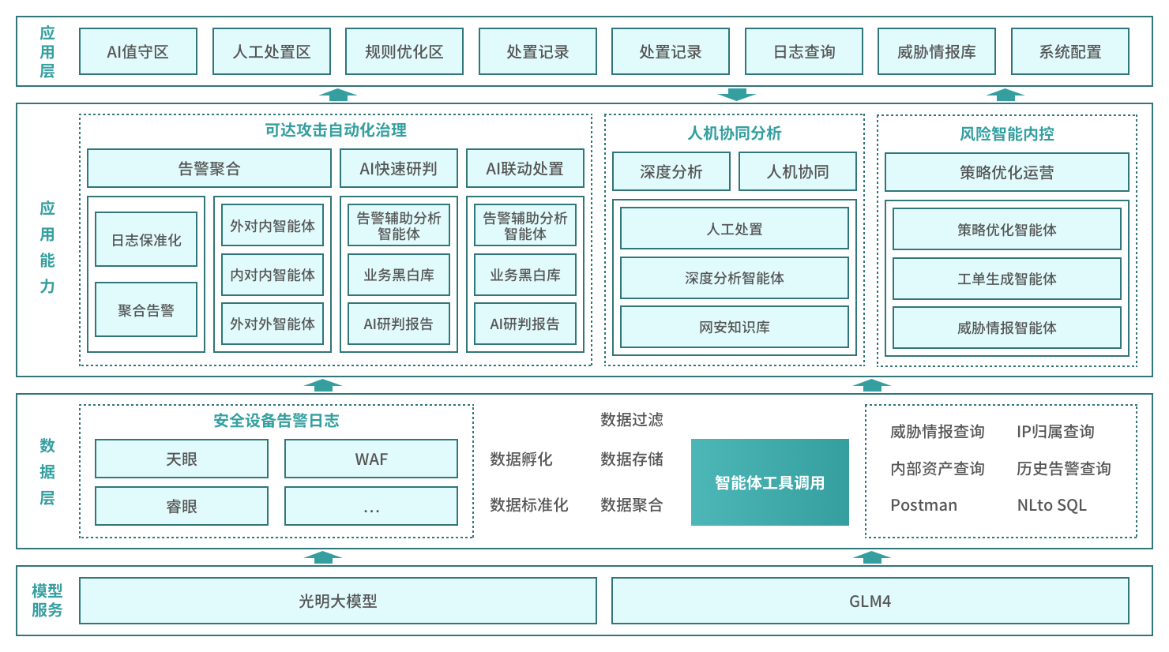Image resolution: width=1169 pixels, height=652 pixels.
Task: Select the AI联动处置 module
Action: pos(524,168)
